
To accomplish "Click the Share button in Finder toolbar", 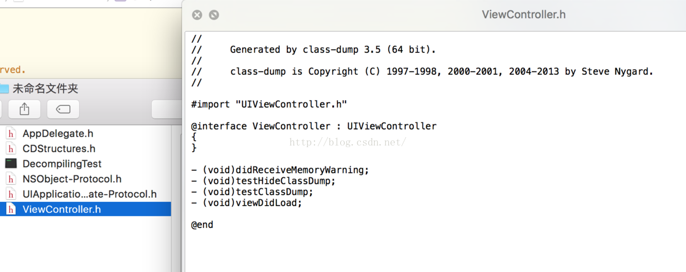I will coord(24,109).
